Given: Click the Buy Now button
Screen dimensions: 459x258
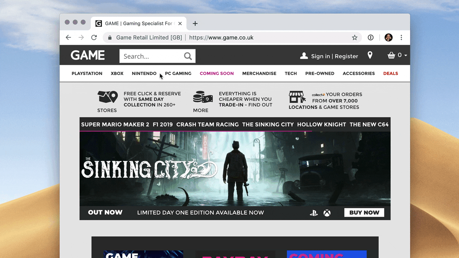Looking at the screenshot, I should (364, 212).
